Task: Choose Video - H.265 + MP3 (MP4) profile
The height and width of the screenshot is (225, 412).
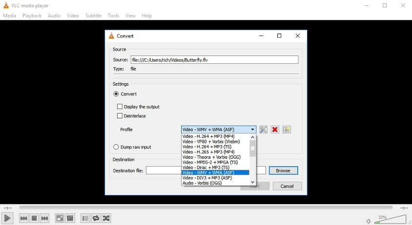Action: point(215,152)
